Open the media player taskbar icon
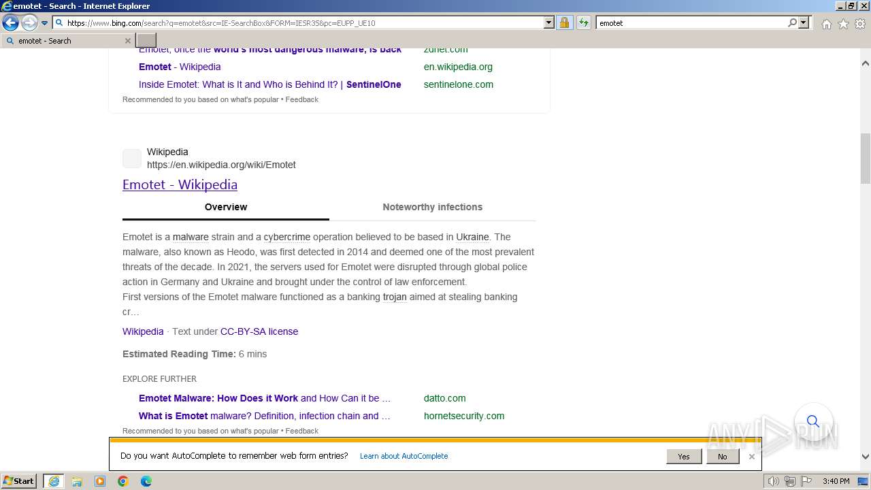Image resolution: width=871 pixels, height=490 pixels. [x=100, y=481]
